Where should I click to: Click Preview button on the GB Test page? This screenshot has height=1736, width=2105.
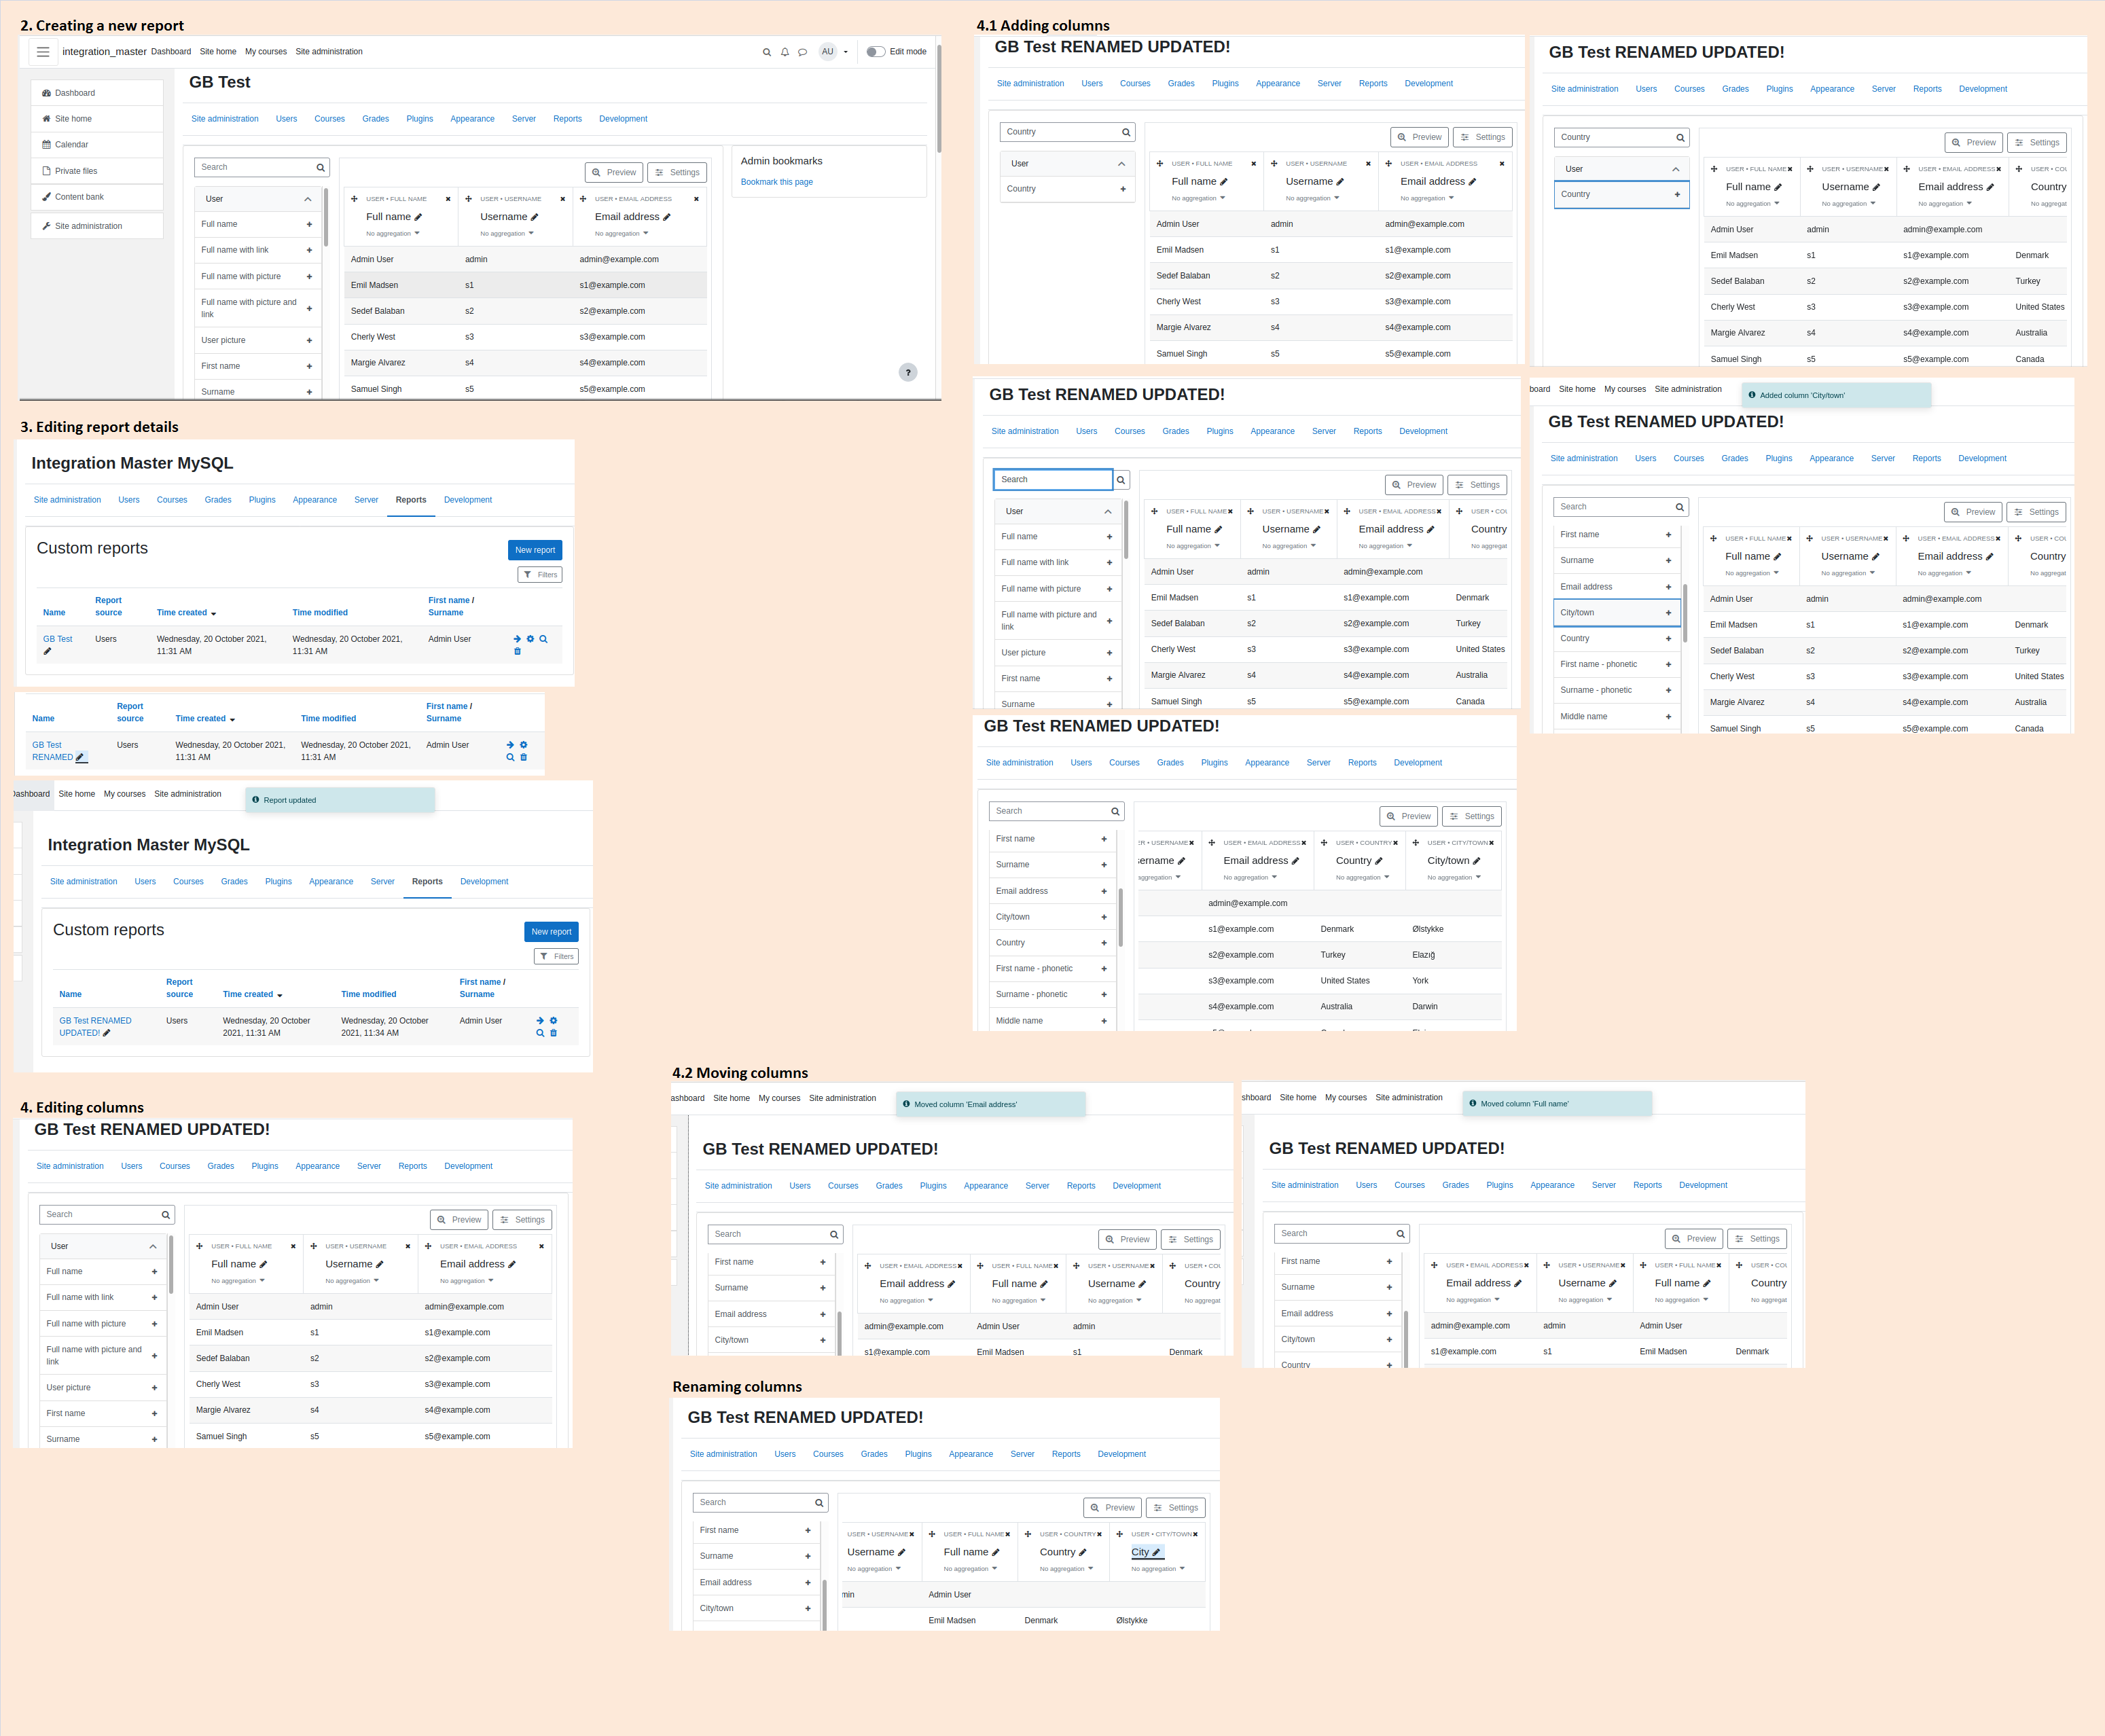[613, 172]
